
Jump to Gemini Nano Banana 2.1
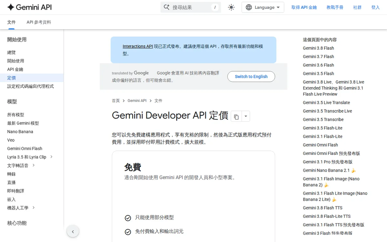click(x=329, y=170)
